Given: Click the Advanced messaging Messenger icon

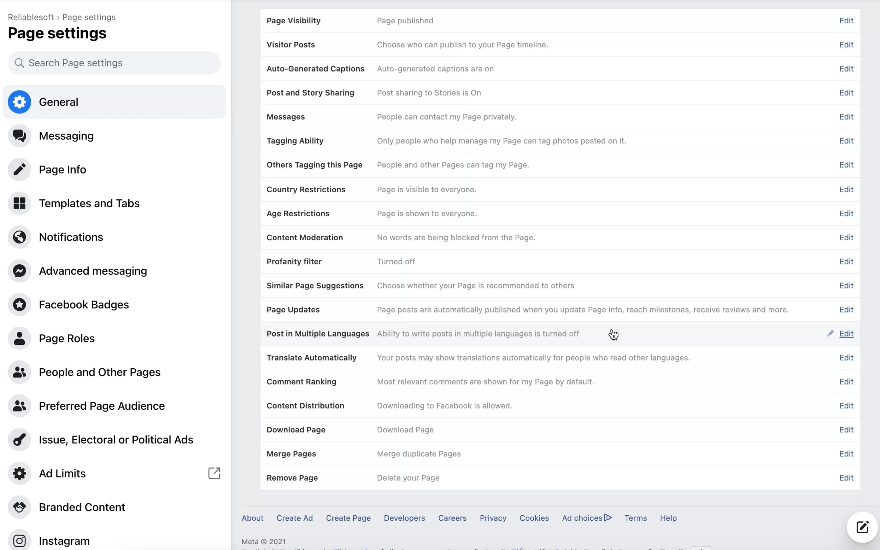Looking at the screenshot, I should tap(19, 271).
